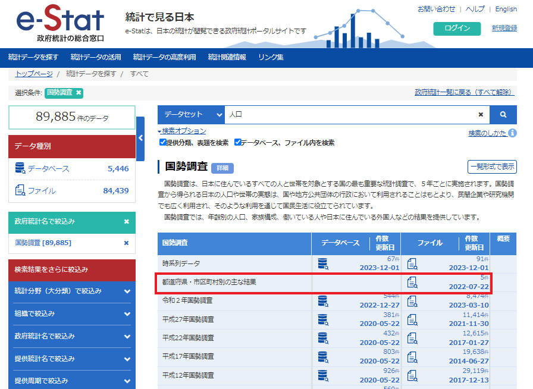
Task: Open 統計データを探す menu
Action: 33,57
